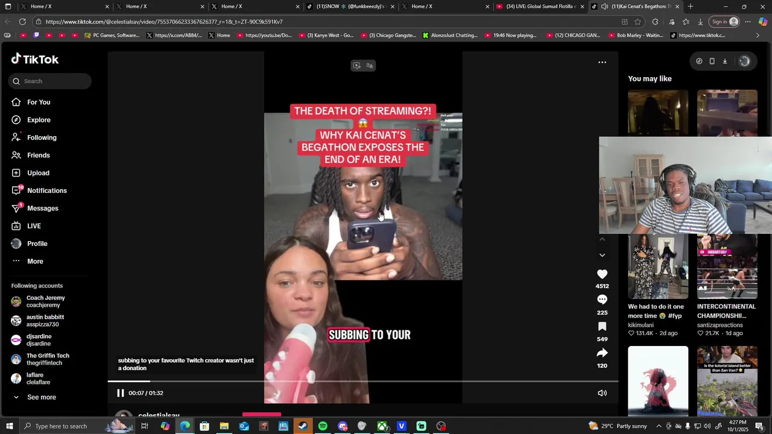Expand See more following accounts

pyautogui.click(x=34, y=397)
